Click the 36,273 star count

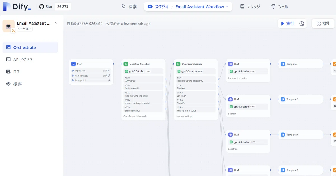point(63,7)
